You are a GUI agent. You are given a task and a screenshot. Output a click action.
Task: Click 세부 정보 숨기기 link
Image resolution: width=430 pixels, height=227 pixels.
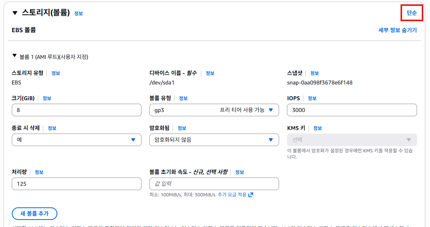tap(397, 30)
